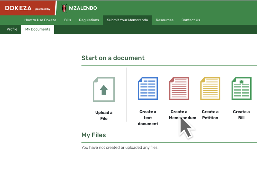The height and width of the screenshot is (179, 257).
Task: Go to the Bills menu item
Action: pyautogui.click(x=67, y=20)
